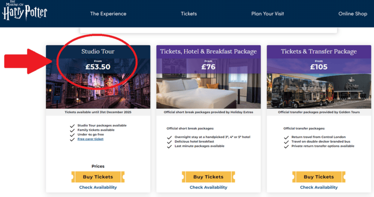Check Availability for Transfer Package
Viewport: 374px width, 197px height.
[x=318, y=187]
